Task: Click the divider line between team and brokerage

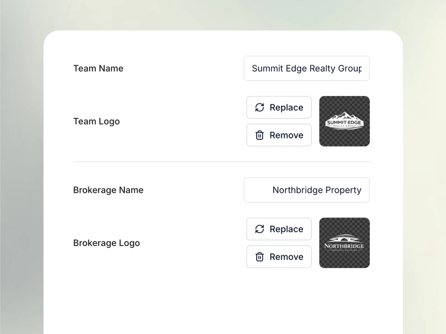Action: point(221,162)
